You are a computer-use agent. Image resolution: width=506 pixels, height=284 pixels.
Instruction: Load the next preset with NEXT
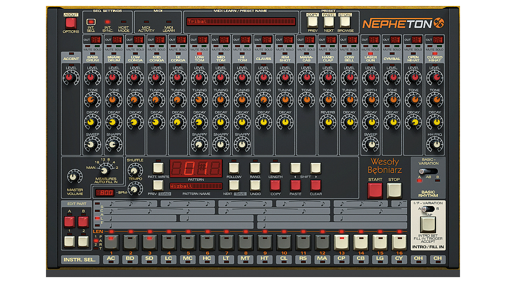pos(328,22)
